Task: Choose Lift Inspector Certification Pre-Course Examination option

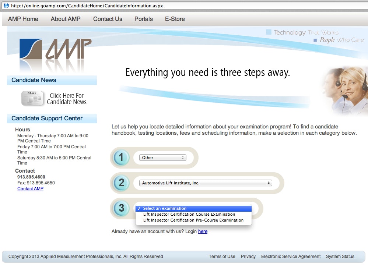Action: 193,220
